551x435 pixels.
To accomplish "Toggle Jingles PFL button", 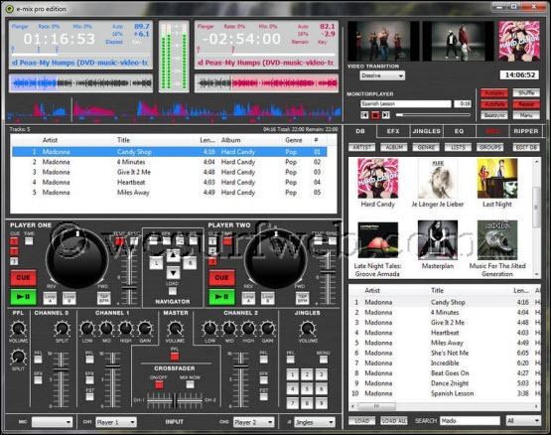I will (x=290, y=360).
